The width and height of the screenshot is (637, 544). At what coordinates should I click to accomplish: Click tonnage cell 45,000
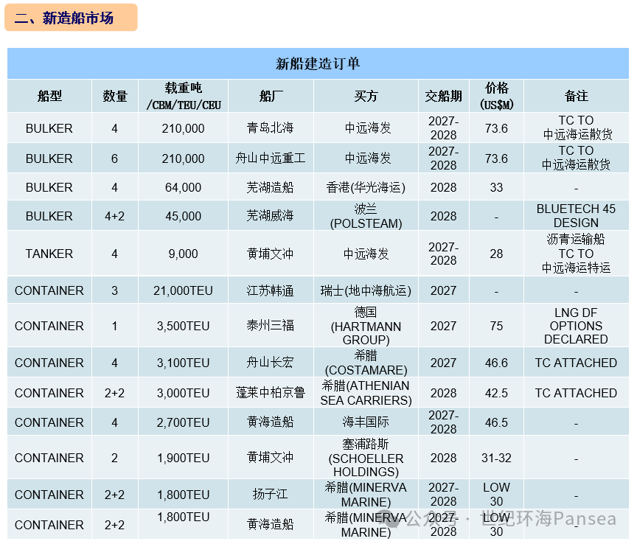tap(184, 216)
